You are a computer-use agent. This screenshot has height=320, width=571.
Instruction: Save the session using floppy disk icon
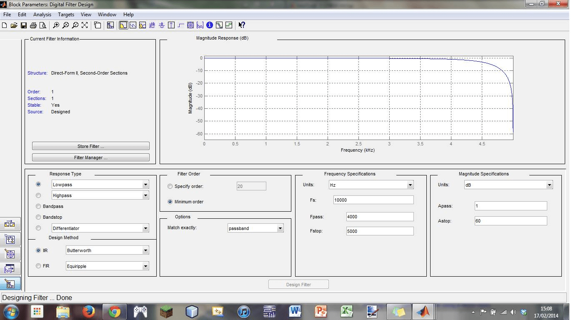24,25
